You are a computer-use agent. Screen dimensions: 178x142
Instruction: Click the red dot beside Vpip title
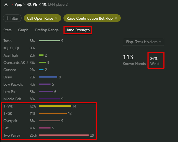[12, 5]
